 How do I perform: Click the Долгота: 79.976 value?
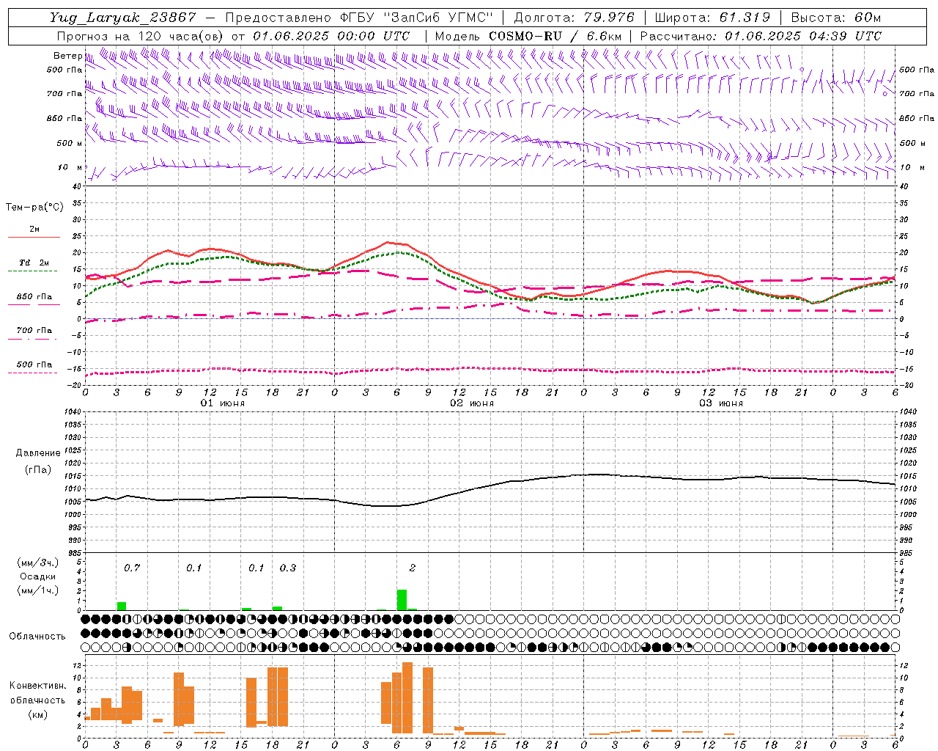tap(575, 18)
